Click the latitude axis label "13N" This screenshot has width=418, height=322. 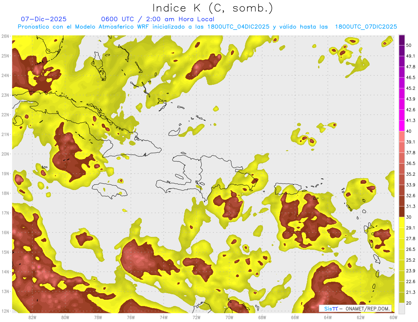tap(5, 291)
